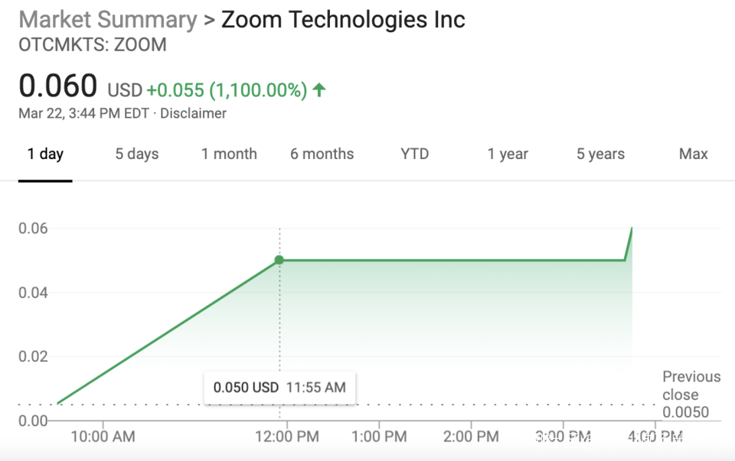Click the Market Summary breadcrumb
The image size is (735, 461).
[107, 20]
